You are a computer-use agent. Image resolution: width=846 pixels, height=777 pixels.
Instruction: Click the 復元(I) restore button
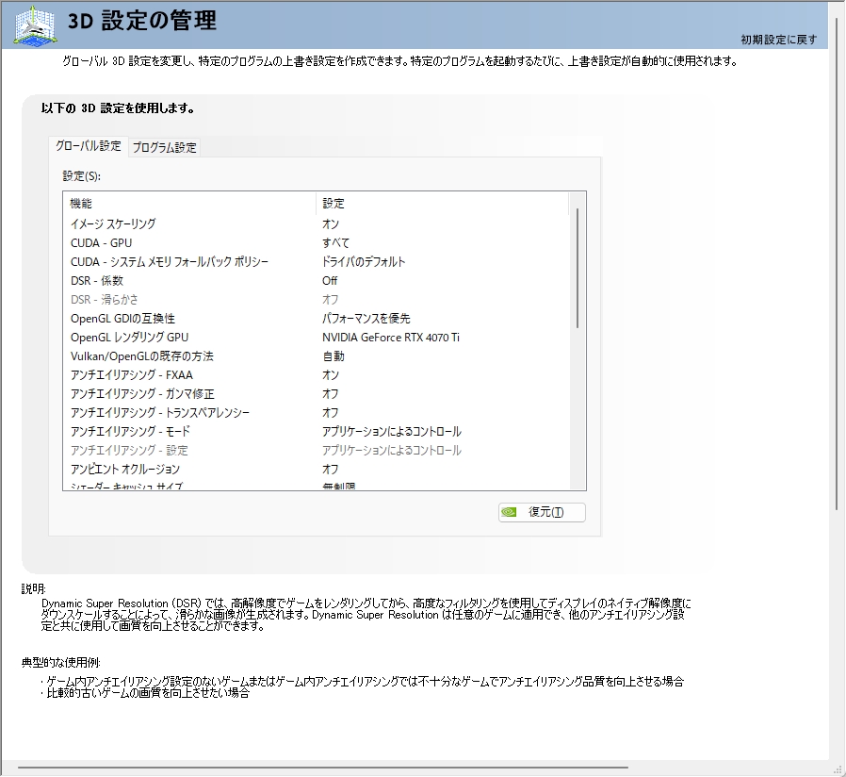[542, 512]
